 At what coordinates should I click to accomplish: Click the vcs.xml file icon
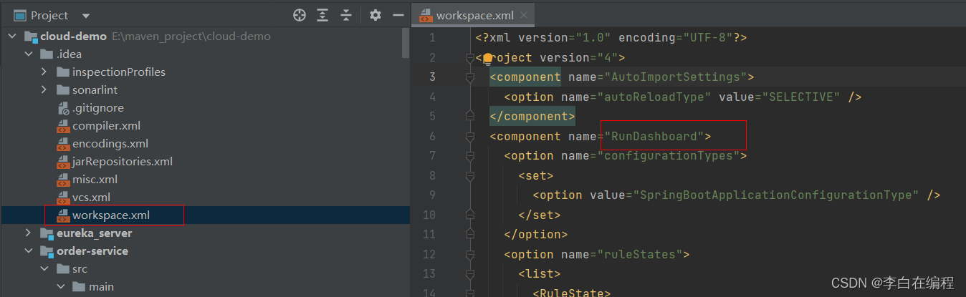(x=62, y=198)
